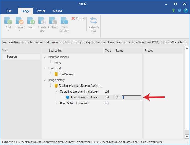This screenshot has height=145, width=190.
Task: Click the Add image toolbar icon
Action: (x=8, y=20)
